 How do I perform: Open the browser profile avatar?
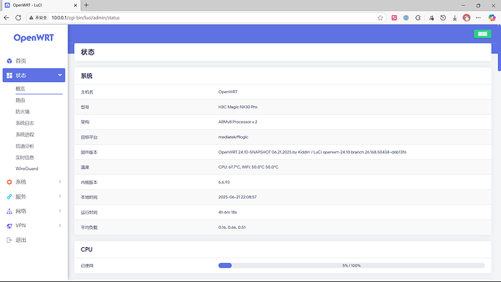(x=466, y=18)
